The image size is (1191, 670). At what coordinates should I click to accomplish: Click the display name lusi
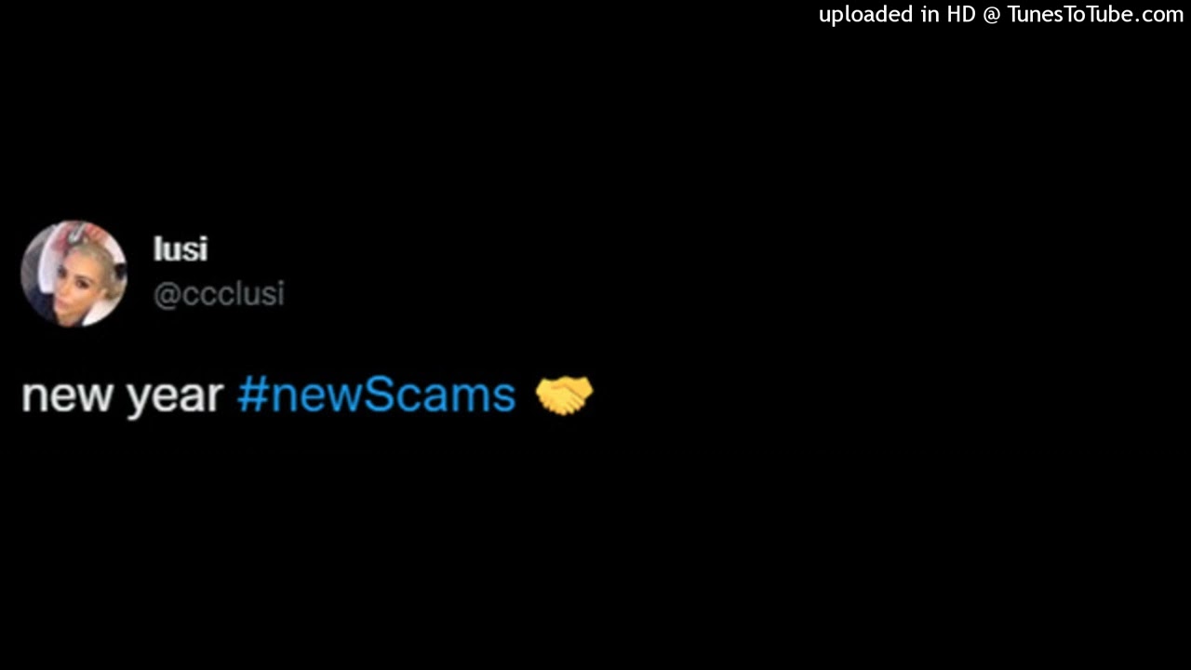coord(181,249)
